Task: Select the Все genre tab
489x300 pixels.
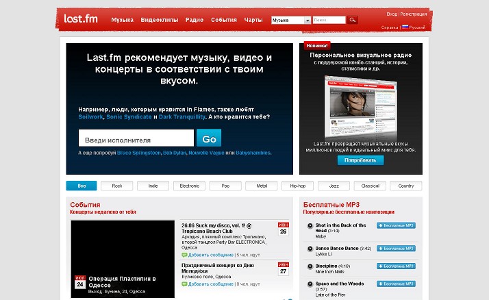Action: coord(81,186)
